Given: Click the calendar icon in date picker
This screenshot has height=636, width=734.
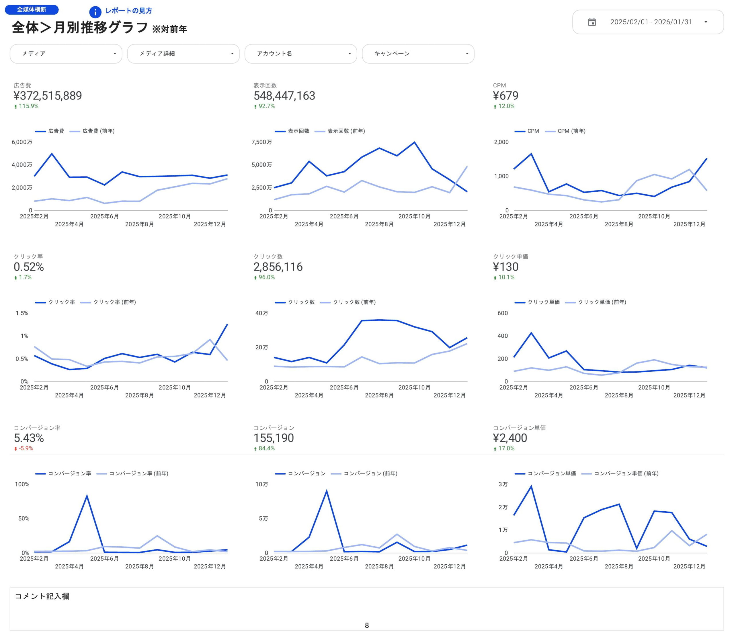Looking at the screenshot, I should (x=592, y=22).
